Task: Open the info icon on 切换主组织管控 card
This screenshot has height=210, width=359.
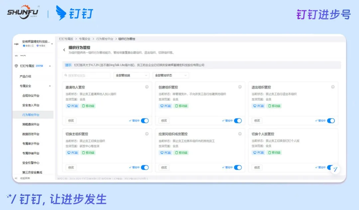Action: tap(147, 134)
